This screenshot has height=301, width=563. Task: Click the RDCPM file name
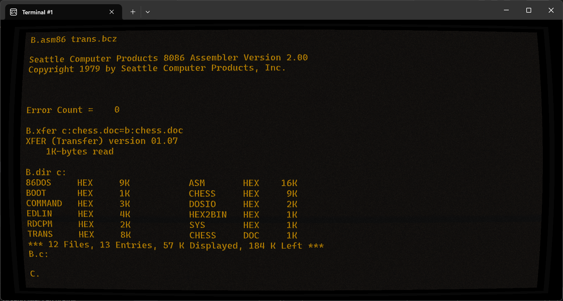(x=40, y=224)
